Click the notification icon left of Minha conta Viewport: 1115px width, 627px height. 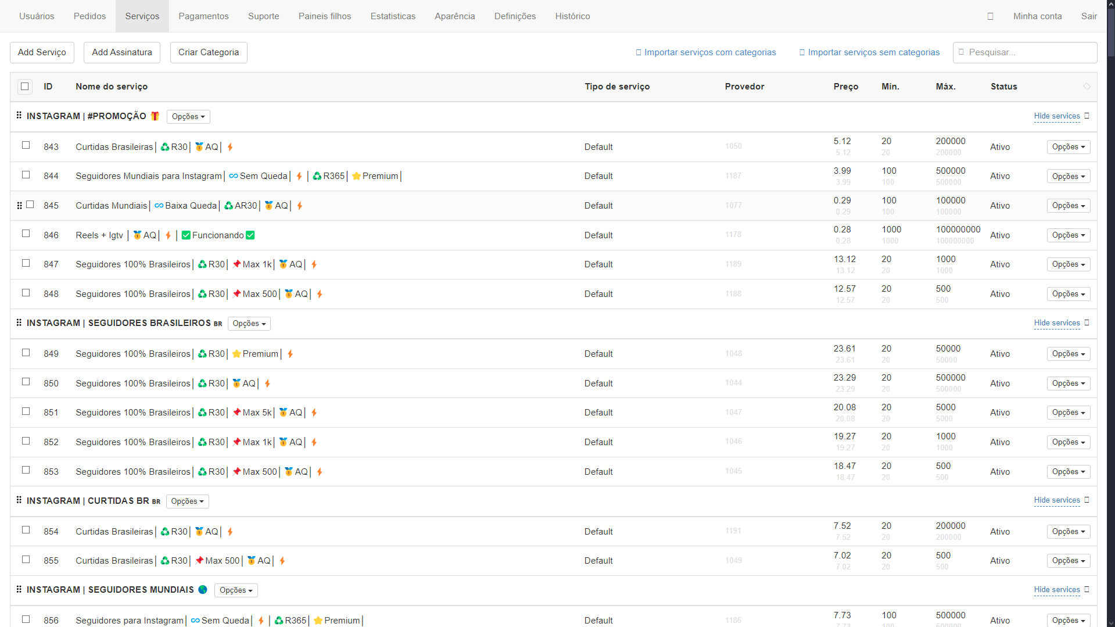[990, 16]
